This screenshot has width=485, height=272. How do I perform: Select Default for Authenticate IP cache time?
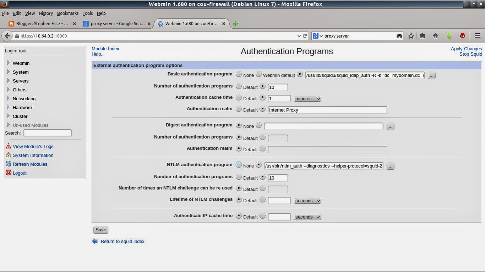click(239, 216)
